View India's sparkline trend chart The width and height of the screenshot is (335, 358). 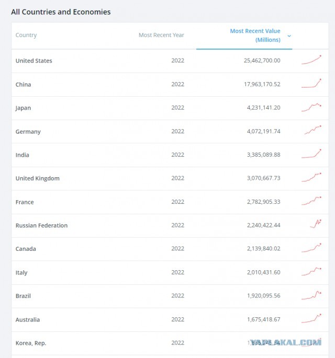point(311,154)
